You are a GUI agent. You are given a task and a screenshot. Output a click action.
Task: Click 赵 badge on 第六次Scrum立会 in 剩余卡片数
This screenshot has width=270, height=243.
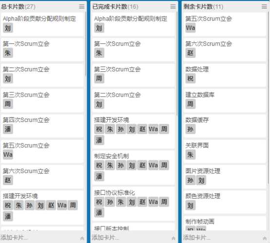(x=191, y=53)
